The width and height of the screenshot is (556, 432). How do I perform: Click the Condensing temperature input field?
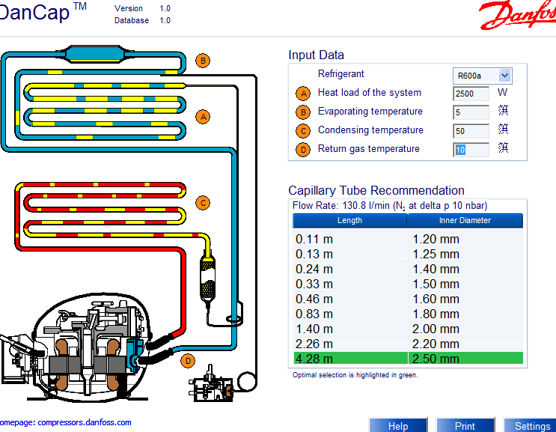tap(471, 131)
